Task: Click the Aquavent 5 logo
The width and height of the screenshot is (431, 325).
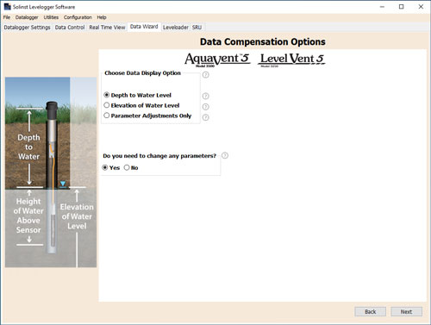Action: click(217, 59)
